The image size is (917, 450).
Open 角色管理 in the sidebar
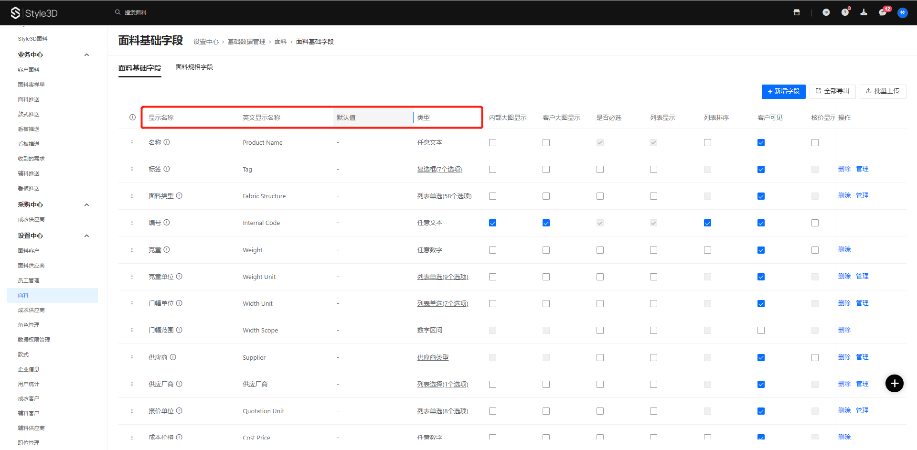(x=29, y=325)
